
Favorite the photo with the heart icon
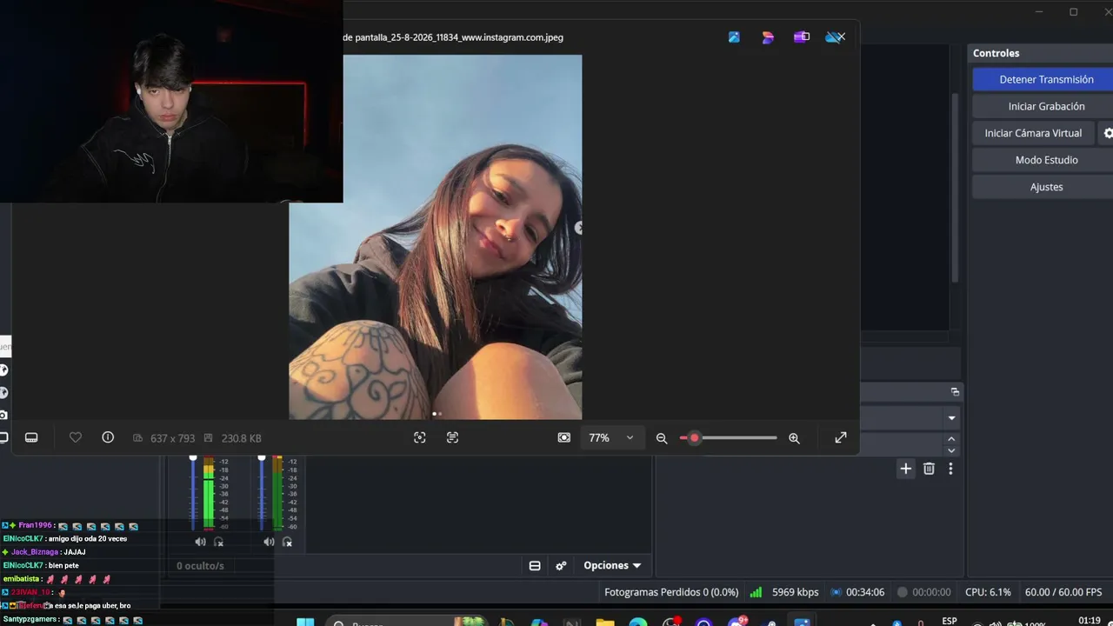[x=76, y=437]
